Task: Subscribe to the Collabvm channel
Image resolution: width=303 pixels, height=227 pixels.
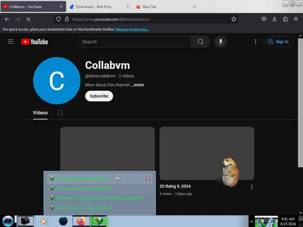Action: tap(99, 96)
